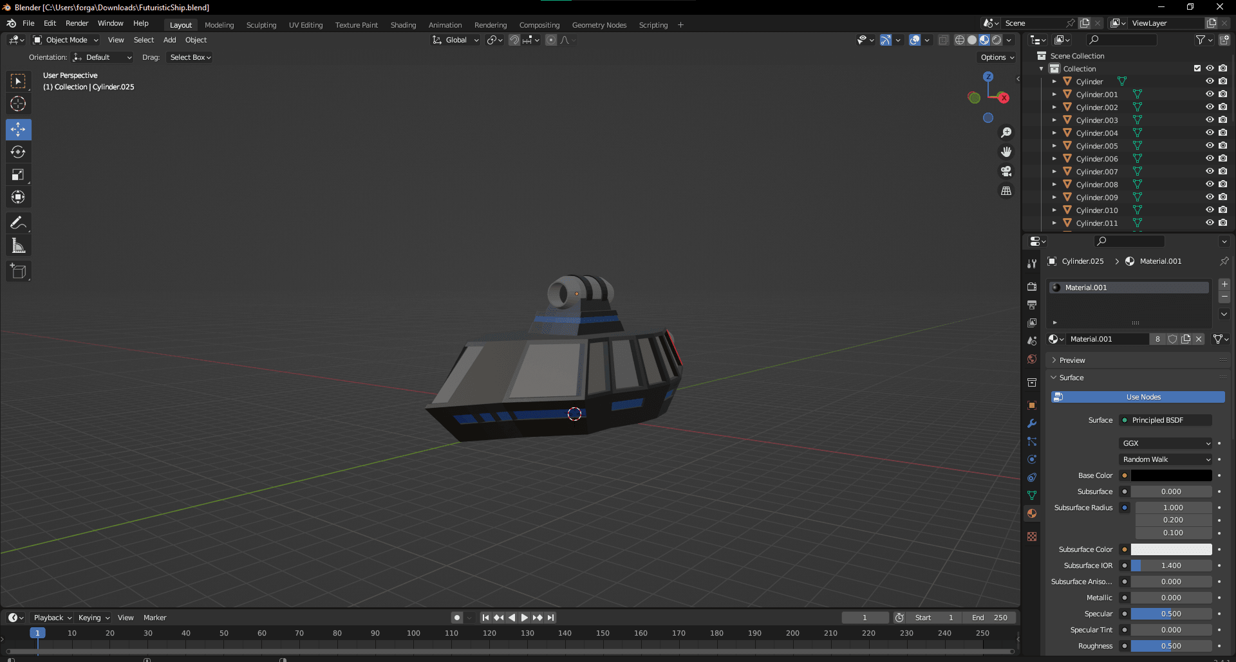Open Drag Select Box dropdown

190,57
